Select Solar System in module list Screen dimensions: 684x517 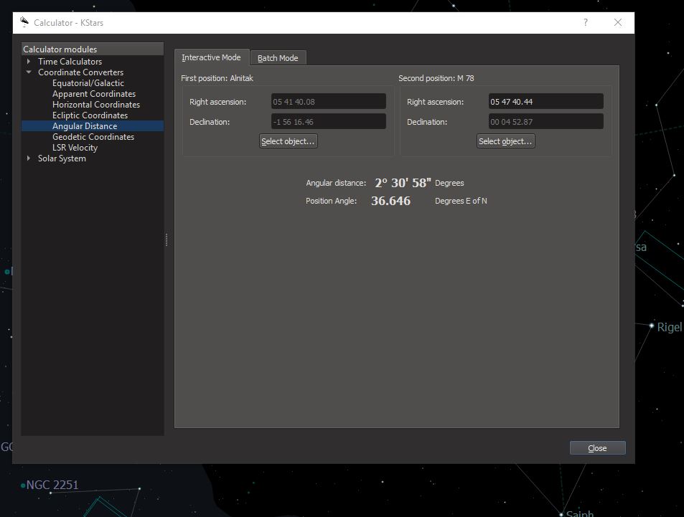coord(62,158)
